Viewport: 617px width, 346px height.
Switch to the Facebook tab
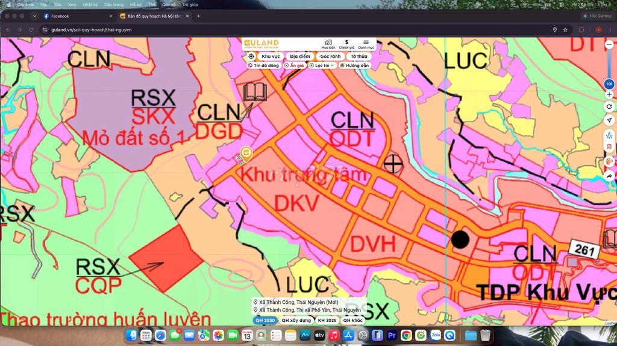(77, 16)
